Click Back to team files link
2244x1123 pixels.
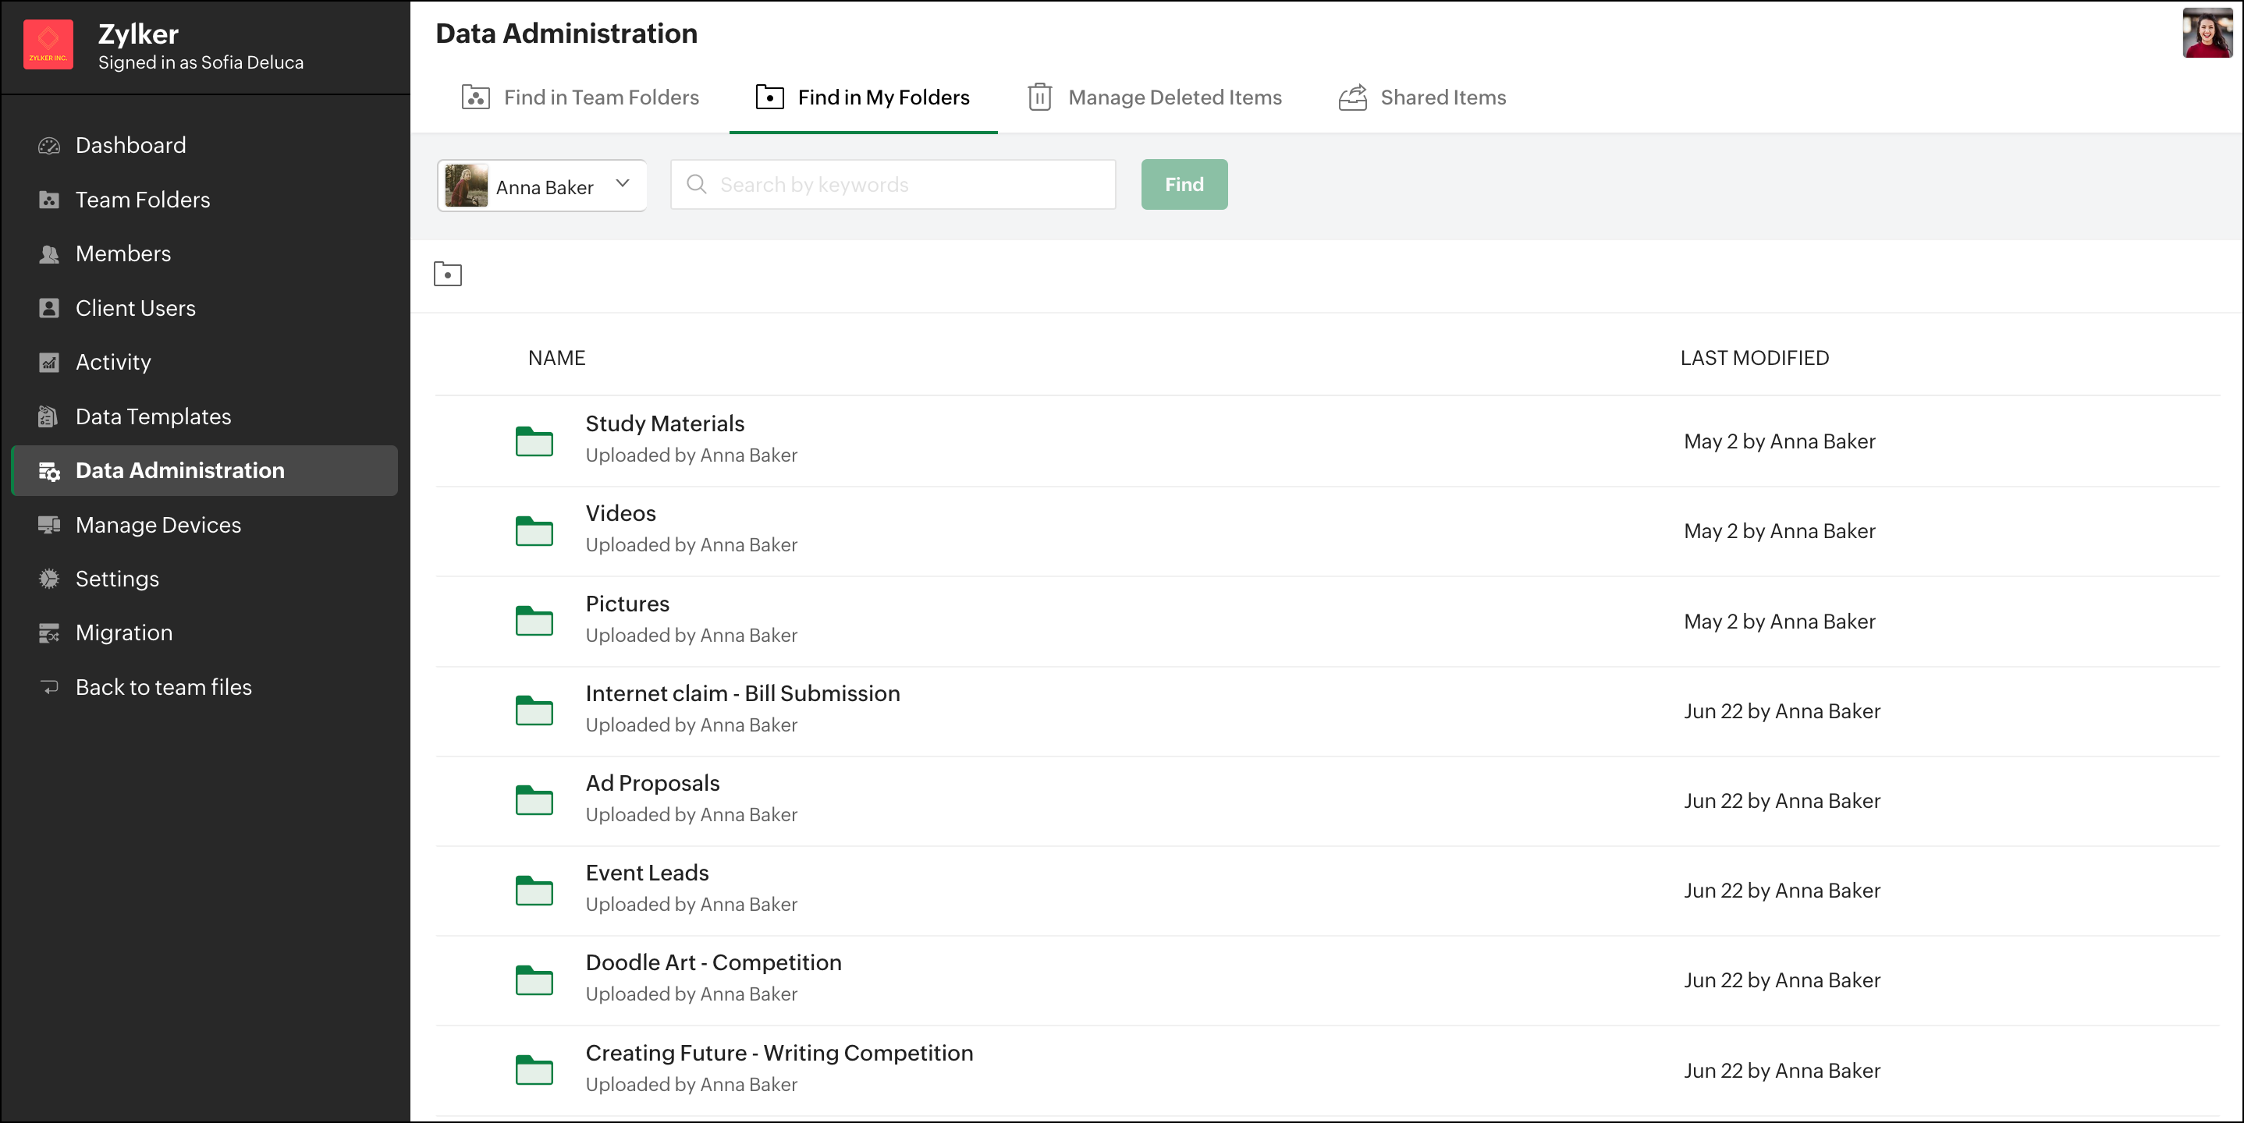(x=163, y=687)
